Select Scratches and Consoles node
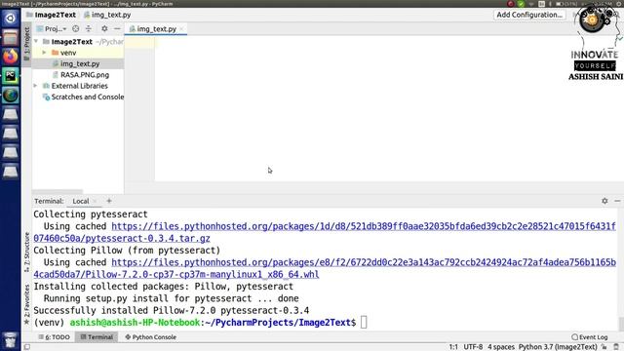The image size is (624, 351). click(83, 97)
